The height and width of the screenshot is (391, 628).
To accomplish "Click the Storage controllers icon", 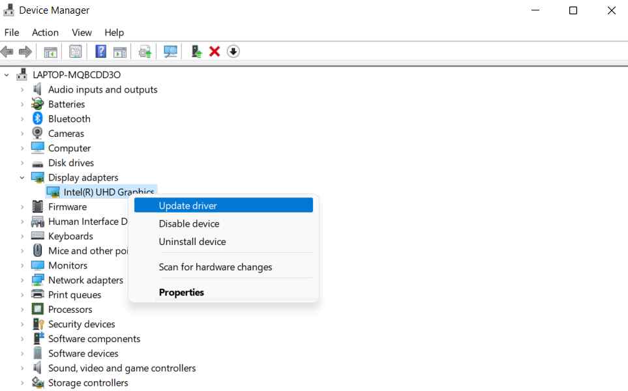I will (x=38, y=383).
